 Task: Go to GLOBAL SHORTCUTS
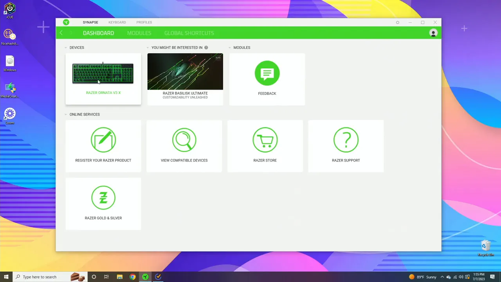pyautogui.click(x=189, y=33)
